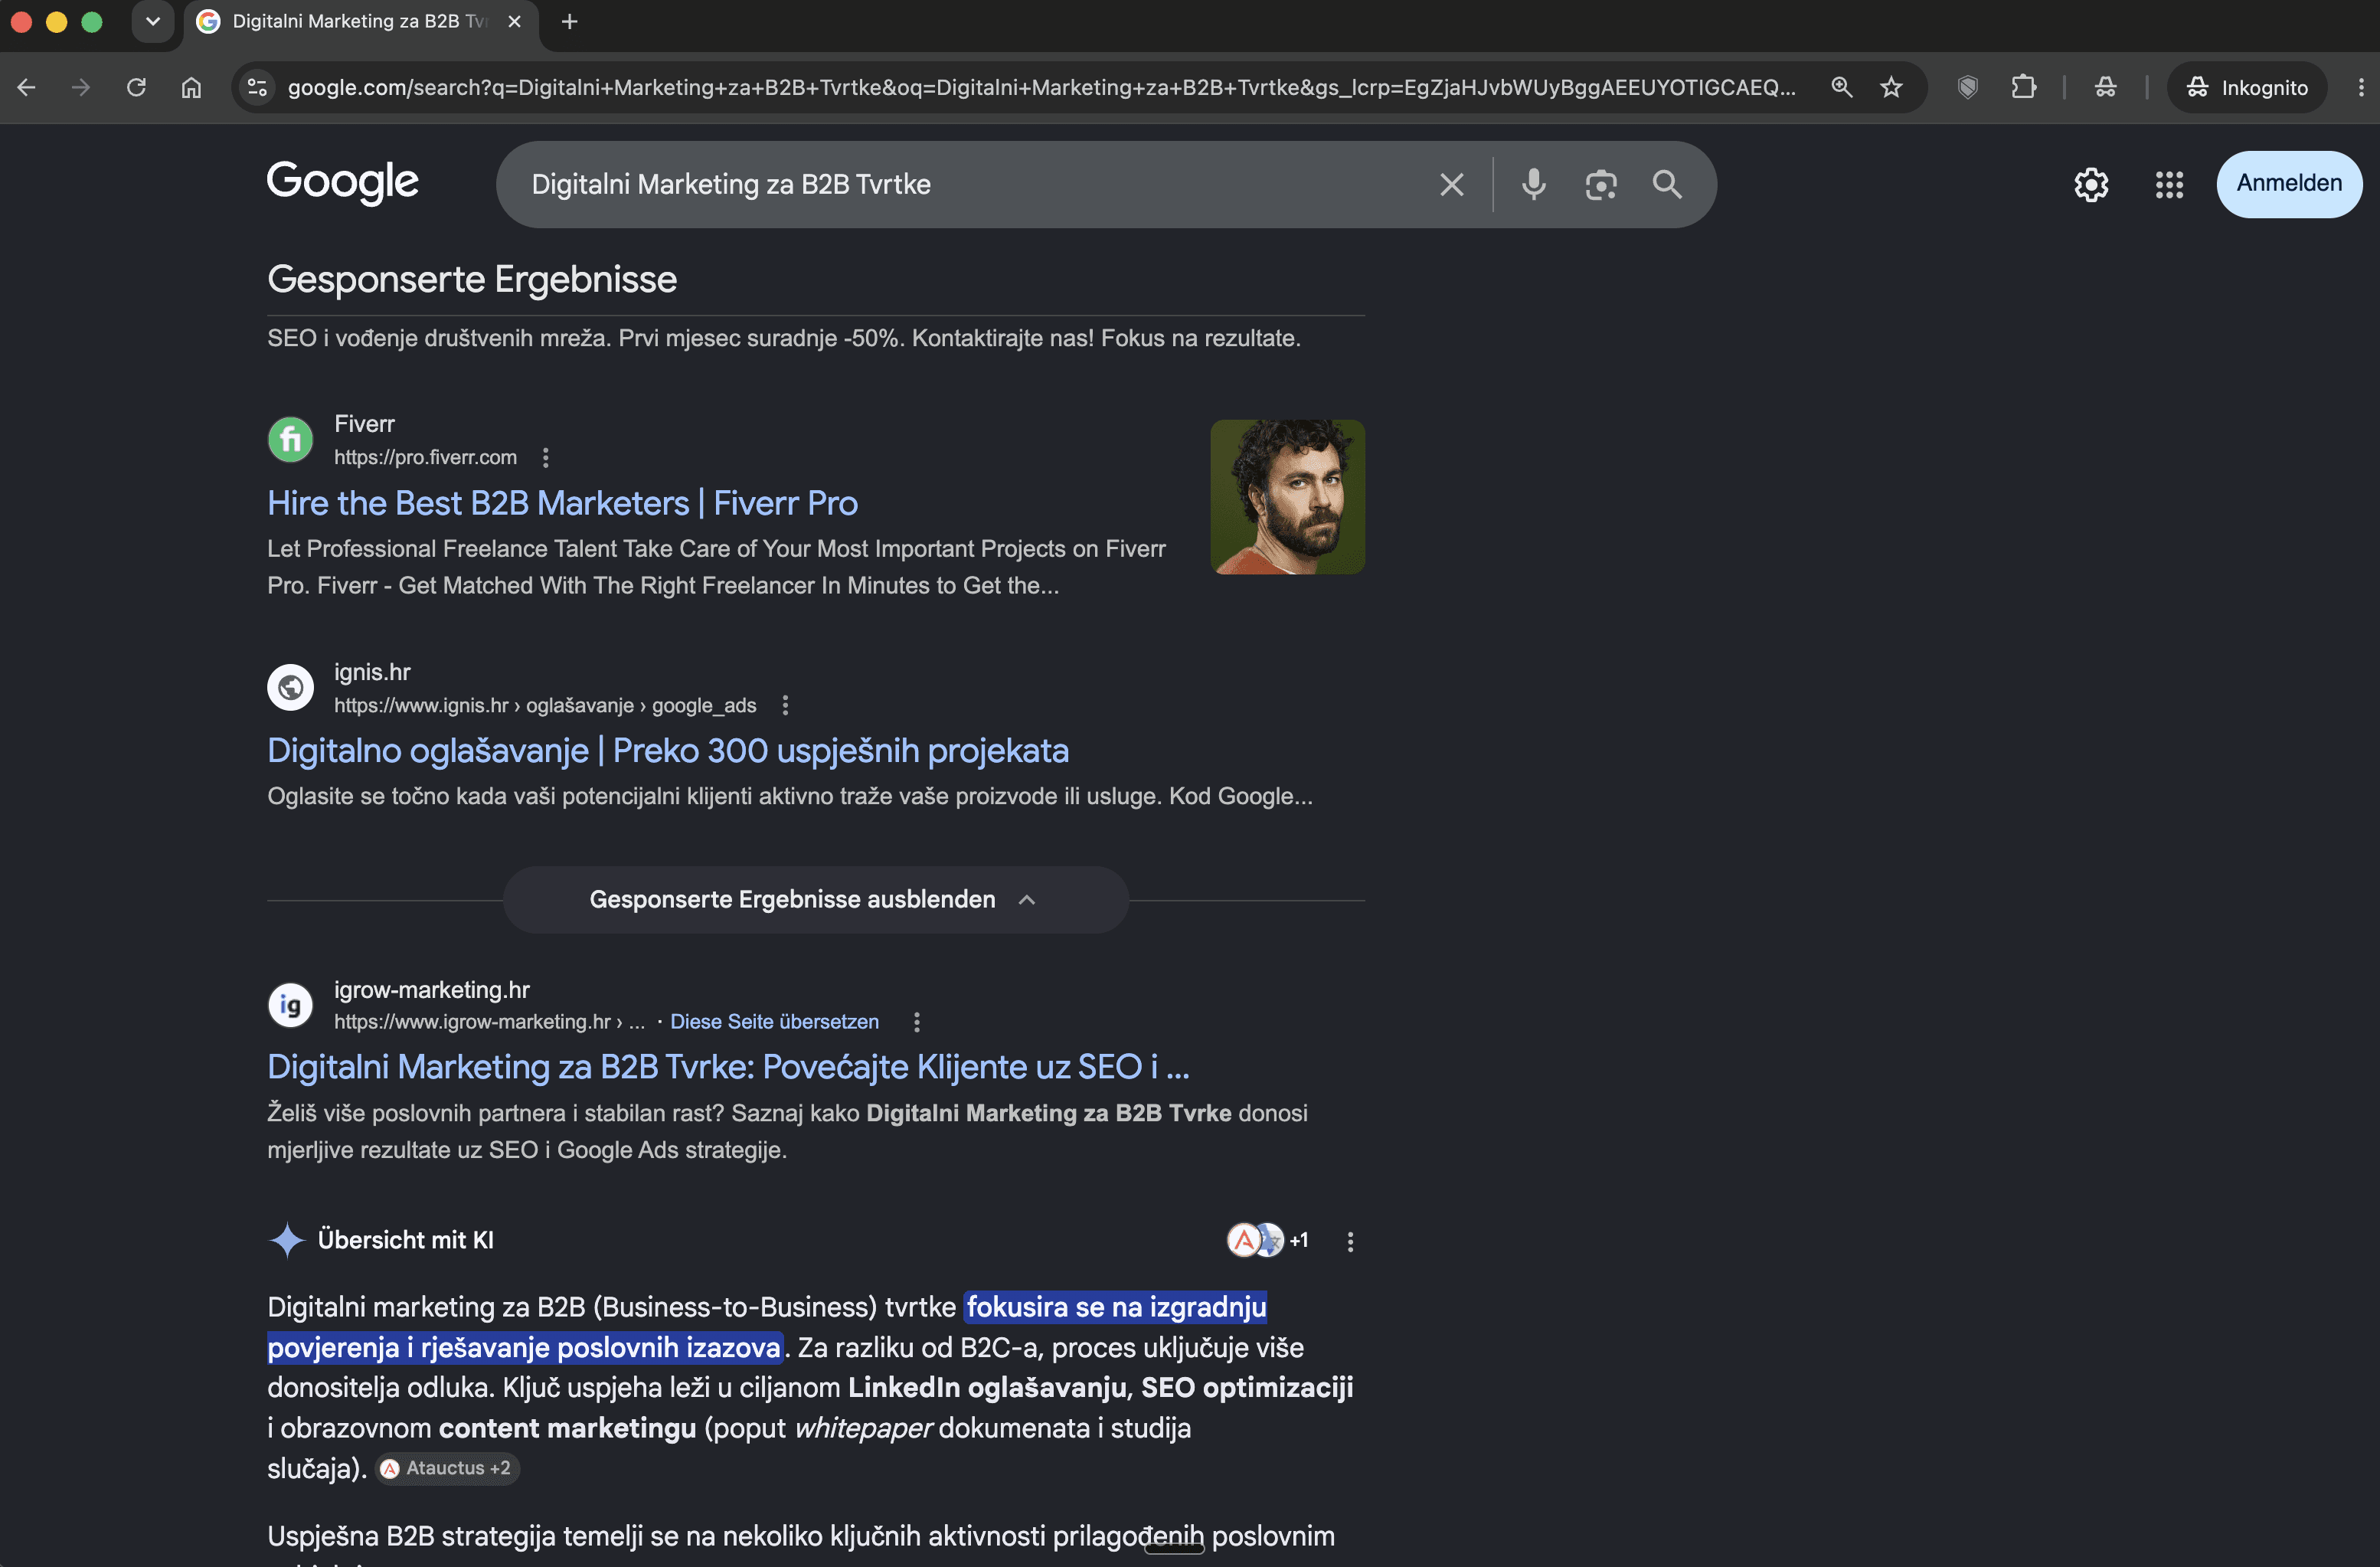The image size is (2380, 1567).
Task: Open a new browser tab
Action: (x=570, y=21)
